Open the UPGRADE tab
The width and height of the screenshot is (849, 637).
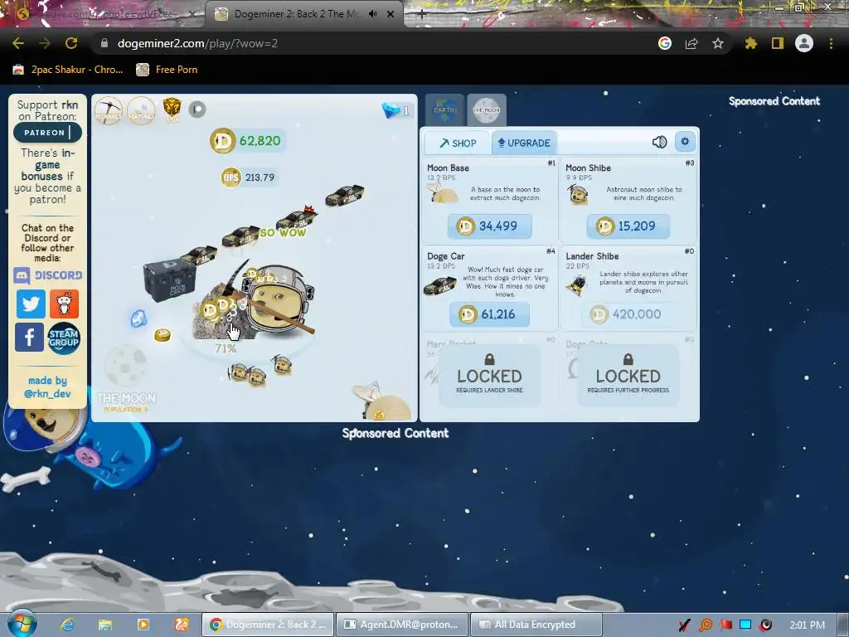[524, 143]
